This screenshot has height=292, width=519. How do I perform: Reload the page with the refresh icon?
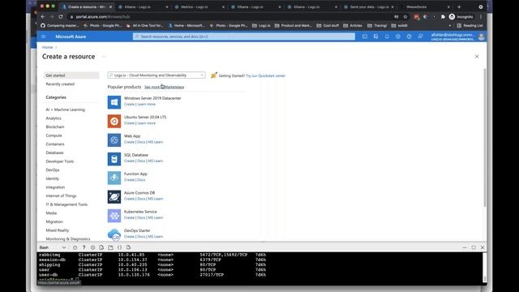click(x=61, y=16)
